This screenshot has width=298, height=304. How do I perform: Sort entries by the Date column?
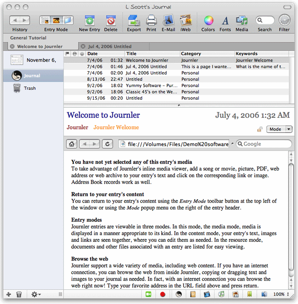(x=105, y=54)
